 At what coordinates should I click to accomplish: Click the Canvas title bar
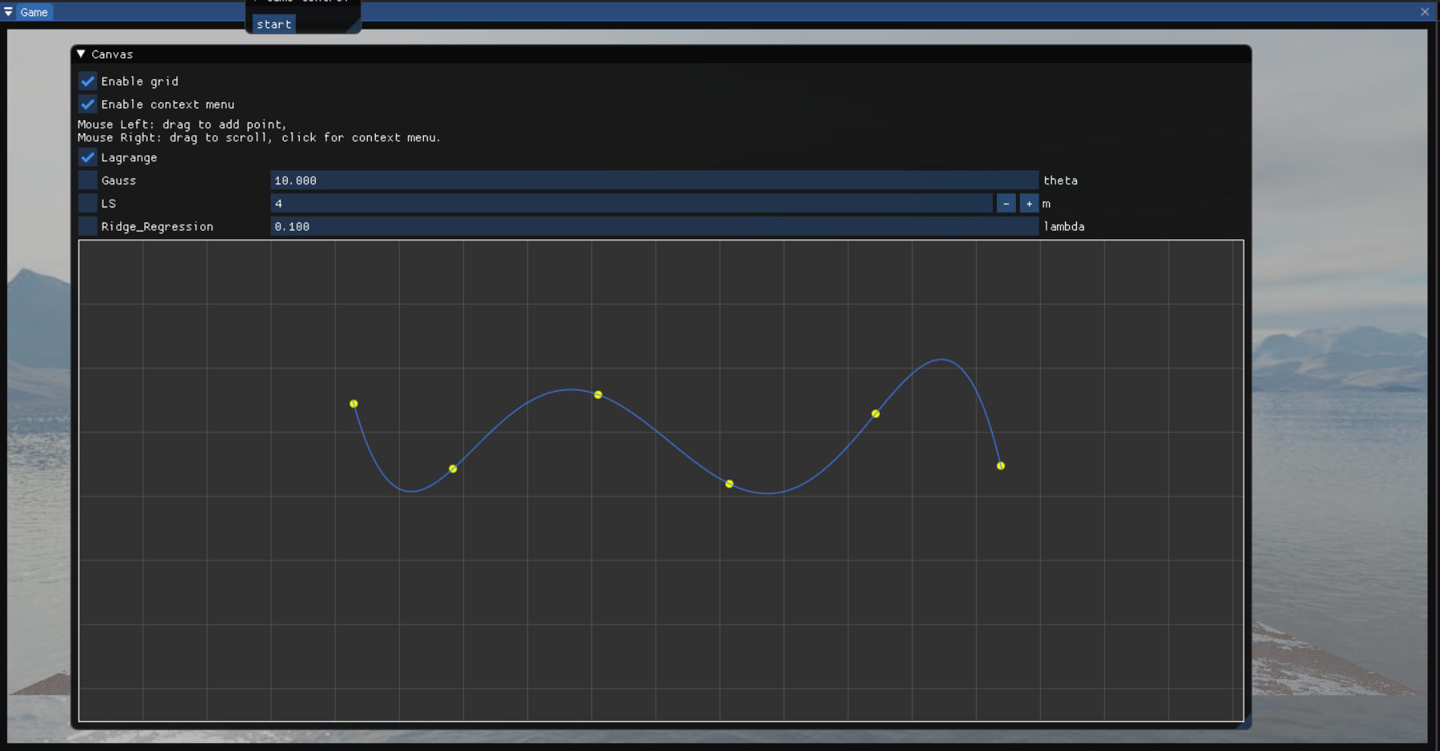[x=661, y=54]
